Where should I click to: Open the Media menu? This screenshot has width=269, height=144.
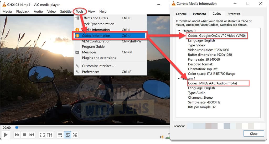click(7, 12)
